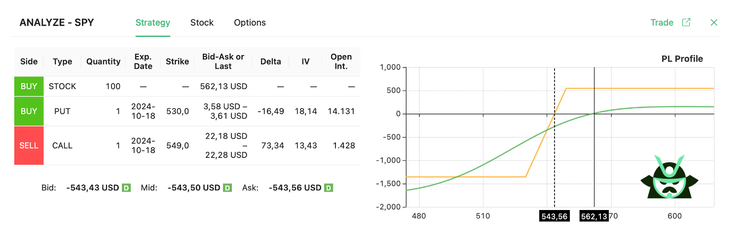Viewport: 743px width, 242px height.
Task: Click the samurai mascot logo
Action: pyautogui.click(x=669, y=177)
